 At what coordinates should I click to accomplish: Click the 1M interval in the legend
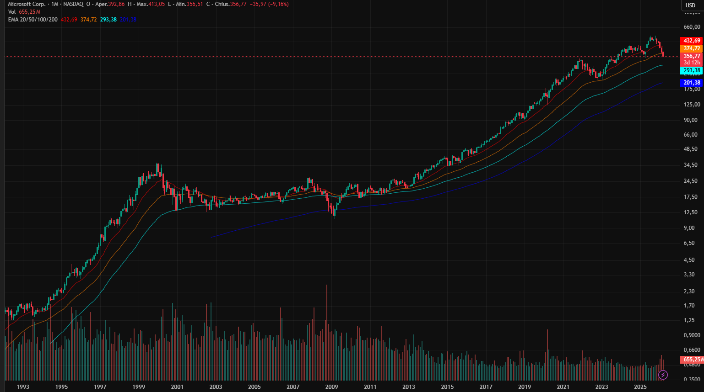pyautogui.click(x=55, y=4)
